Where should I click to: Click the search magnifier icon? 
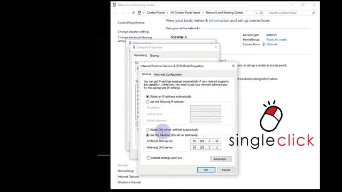(x=314, y=13)
